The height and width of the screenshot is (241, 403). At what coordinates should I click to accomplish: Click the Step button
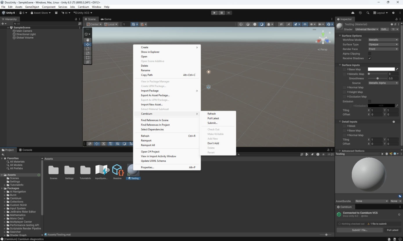(229, 13)
